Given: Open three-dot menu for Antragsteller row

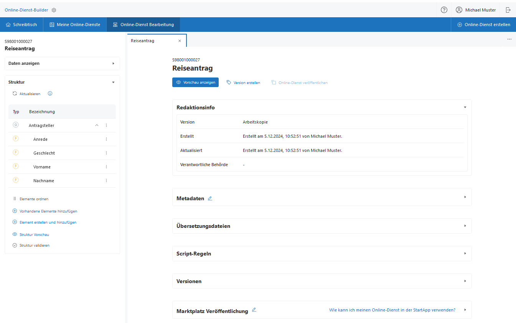Looking at the screenshot, I should click(x=106, y=125).
